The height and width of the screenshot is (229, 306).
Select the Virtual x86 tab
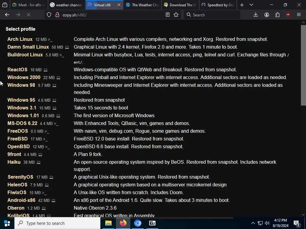click(x=102, y=5)
